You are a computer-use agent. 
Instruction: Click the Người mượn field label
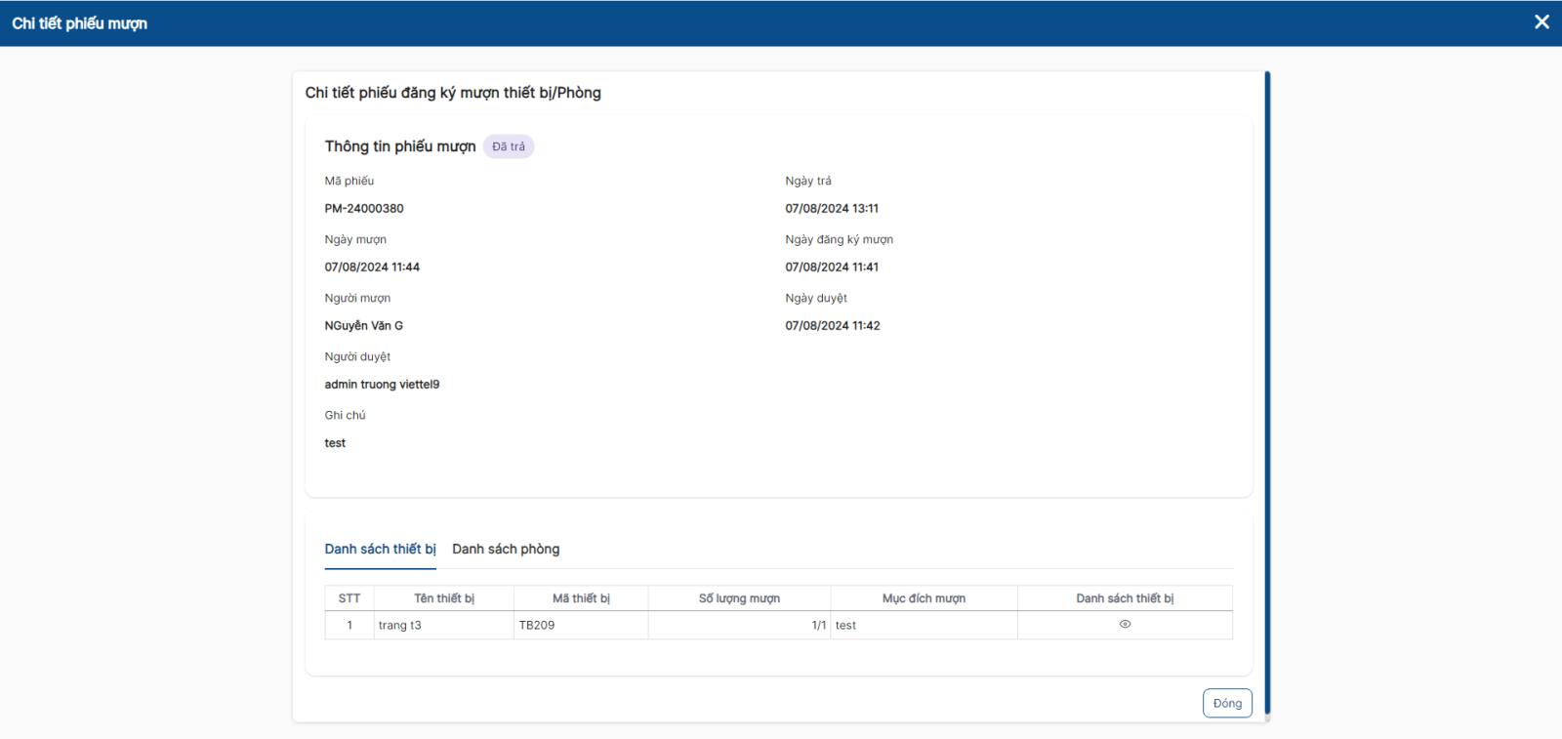tap(357, 298)
